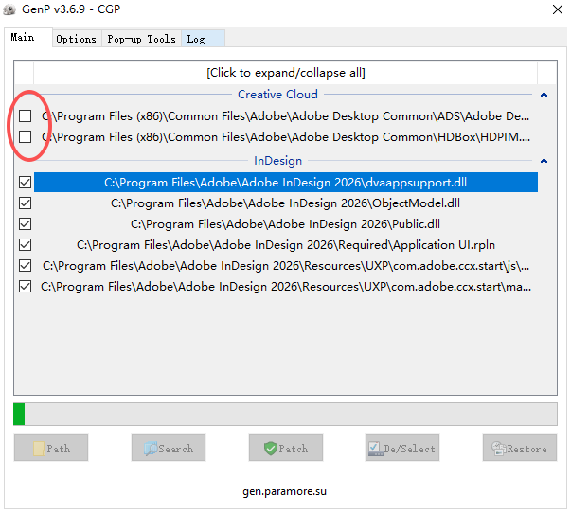Click the green progress bar
Viewport: 571px width, 513px height.
19,414
